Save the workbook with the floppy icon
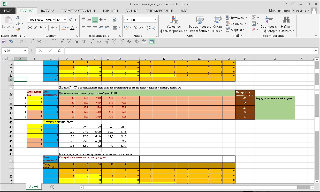Image resolution: width=320 pixels, height=192 pixels. click(4, 41)
